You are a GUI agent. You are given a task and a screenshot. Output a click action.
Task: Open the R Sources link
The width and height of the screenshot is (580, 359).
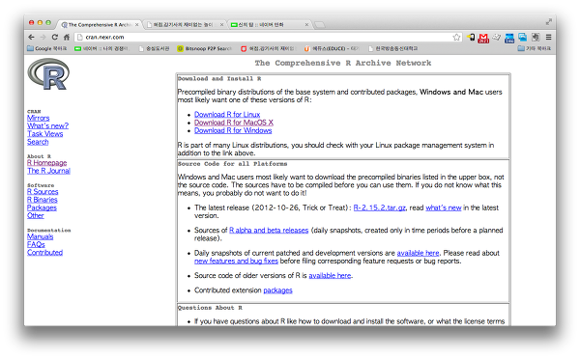(43, 192)
